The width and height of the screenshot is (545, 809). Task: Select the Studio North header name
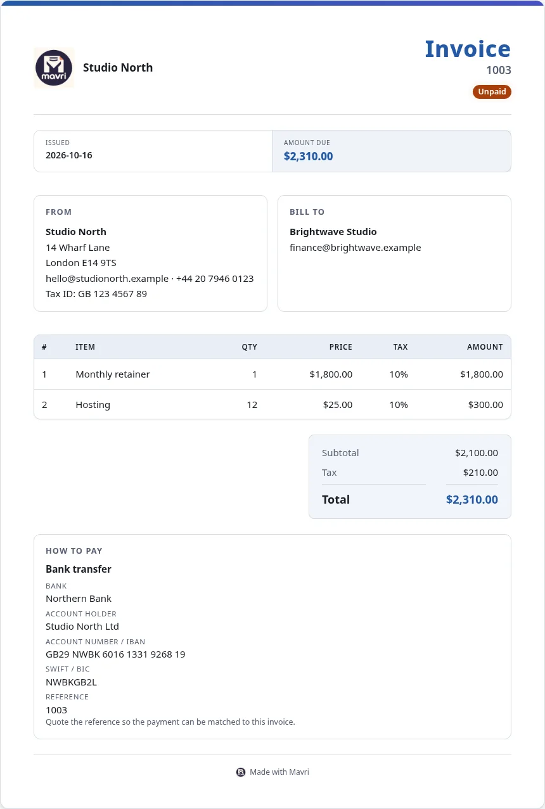click(118, 68)
